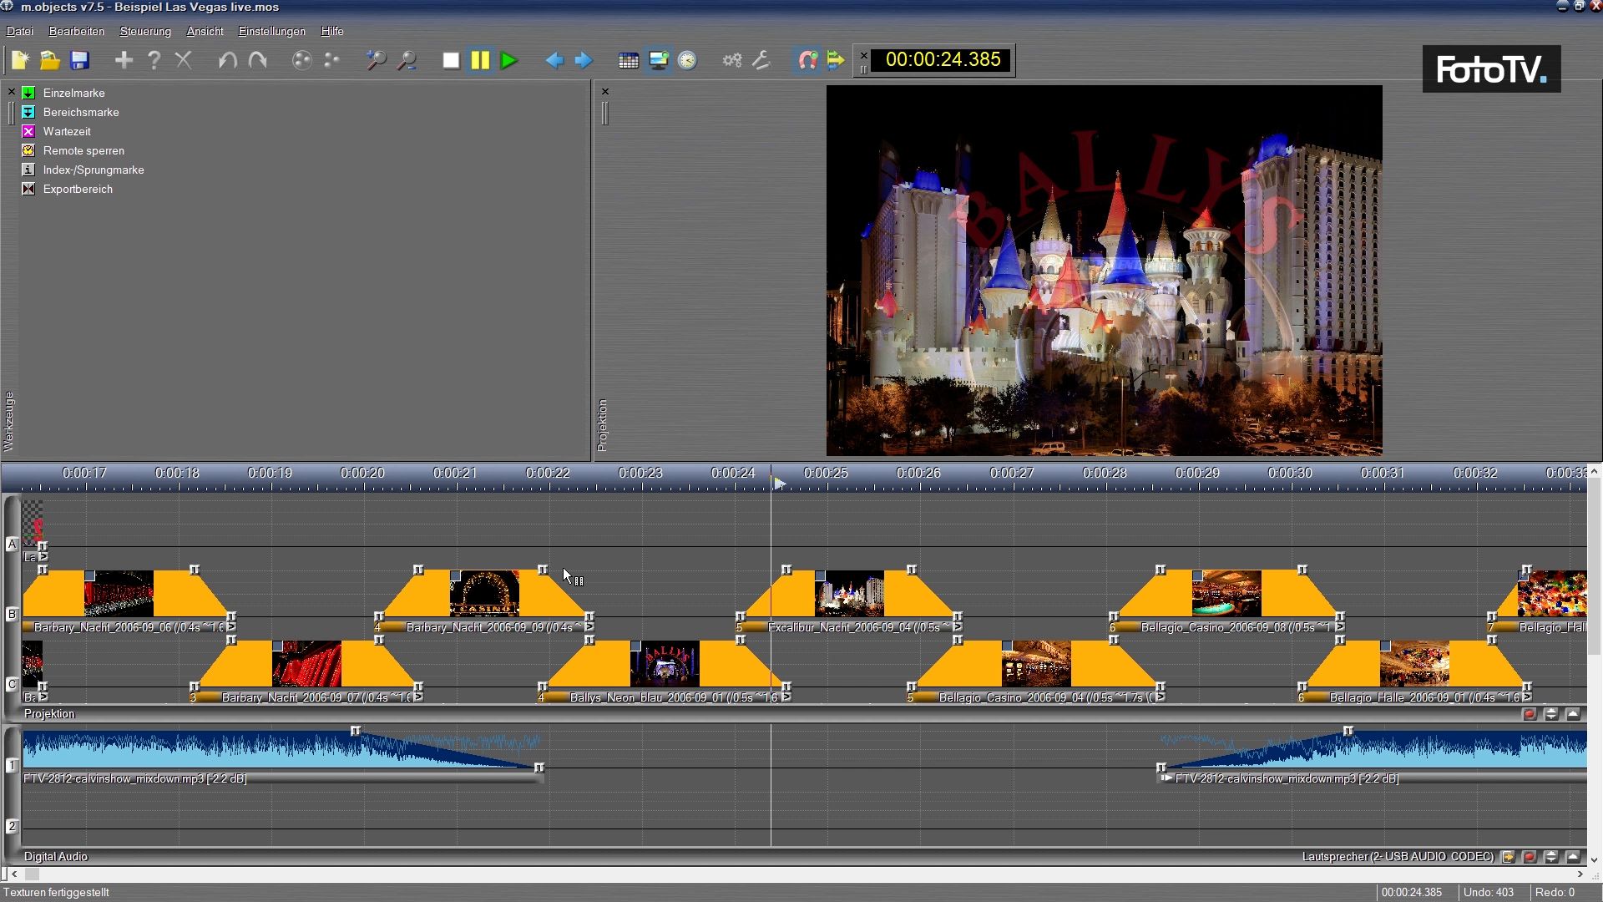This screenshot has width=1603, height=902.
Task: Open the gears settings icon
Action: (732, 60)
